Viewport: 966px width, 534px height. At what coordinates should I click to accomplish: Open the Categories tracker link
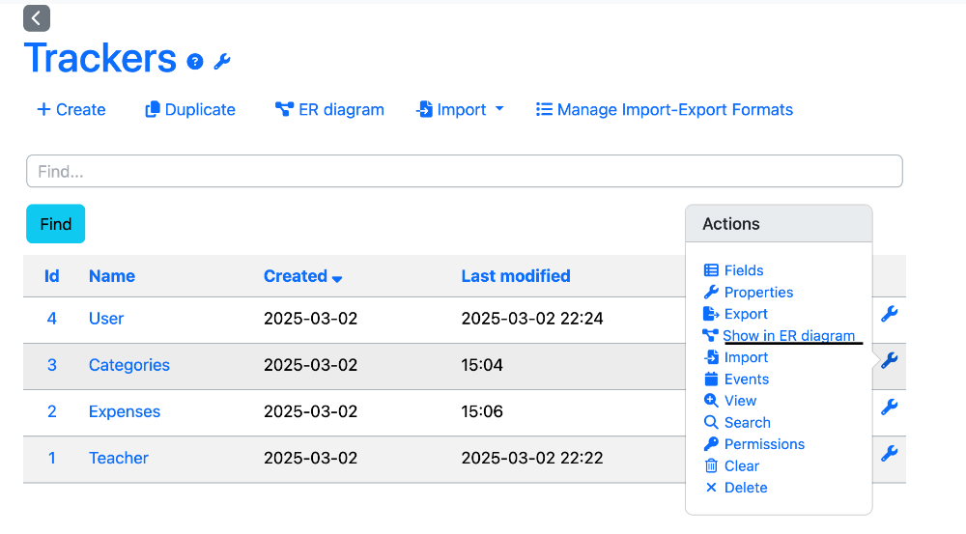point(129,365)
